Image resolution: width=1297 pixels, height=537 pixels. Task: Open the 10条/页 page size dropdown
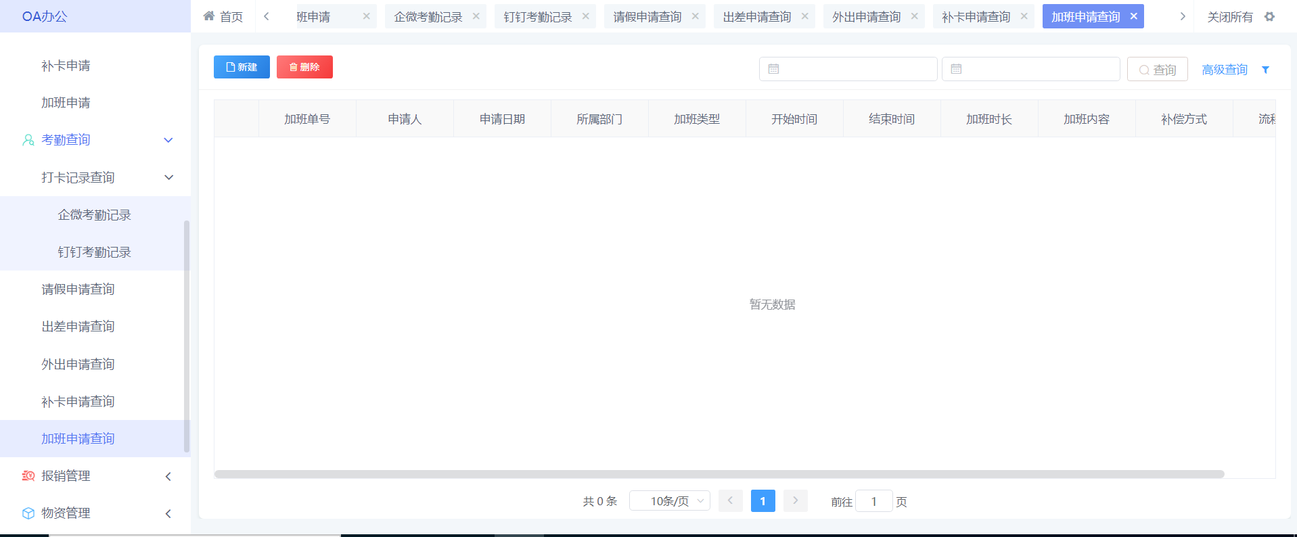669,501
